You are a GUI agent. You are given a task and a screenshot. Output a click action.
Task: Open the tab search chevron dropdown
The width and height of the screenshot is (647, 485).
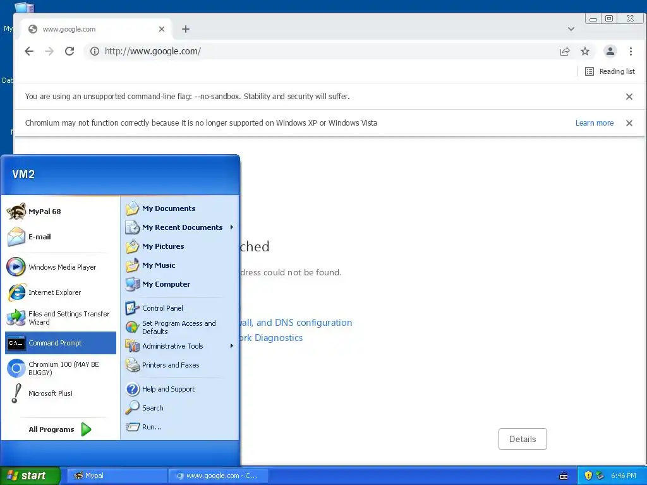click(x=571, y=29)
